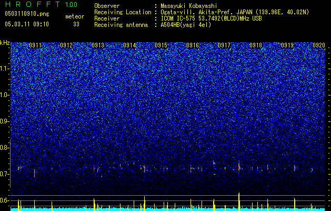The width and height of the screenshot is (331, 211).
Task: Click the 0920 time marker
Action: tap(319, 45)
